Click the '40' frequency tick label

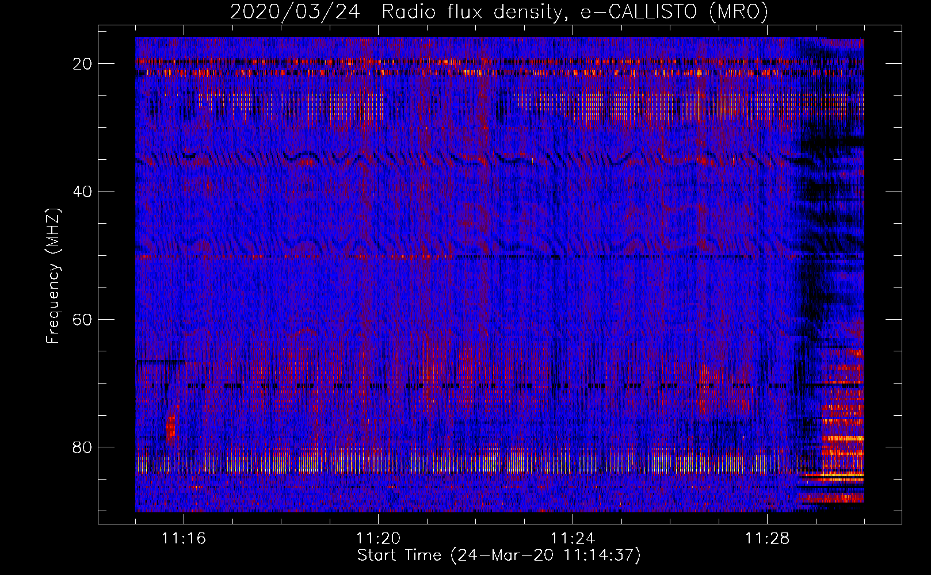[83, 191]
